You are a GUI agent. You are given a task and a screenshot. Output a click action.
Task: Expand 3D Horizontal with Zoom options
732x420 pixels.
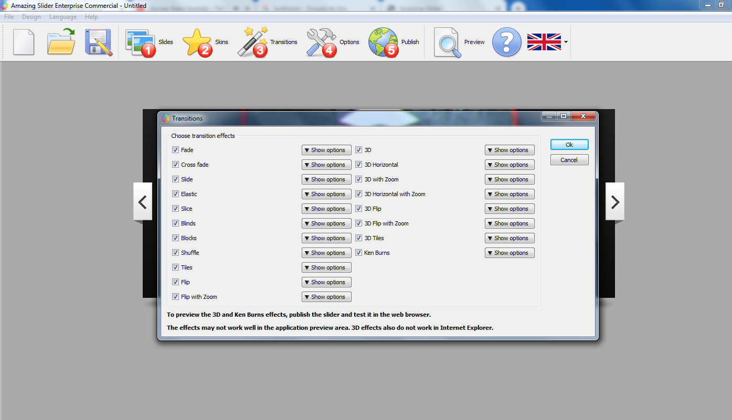510,194
